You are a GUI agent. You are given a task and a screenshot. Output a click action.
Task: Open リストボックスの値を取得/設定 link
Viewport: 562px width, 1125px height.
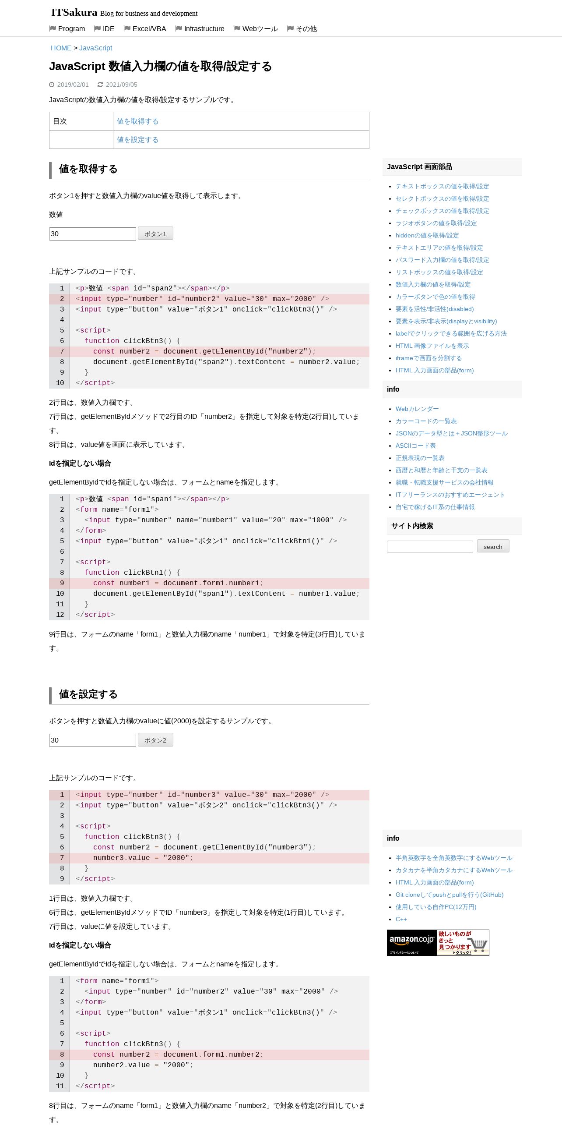439,272
